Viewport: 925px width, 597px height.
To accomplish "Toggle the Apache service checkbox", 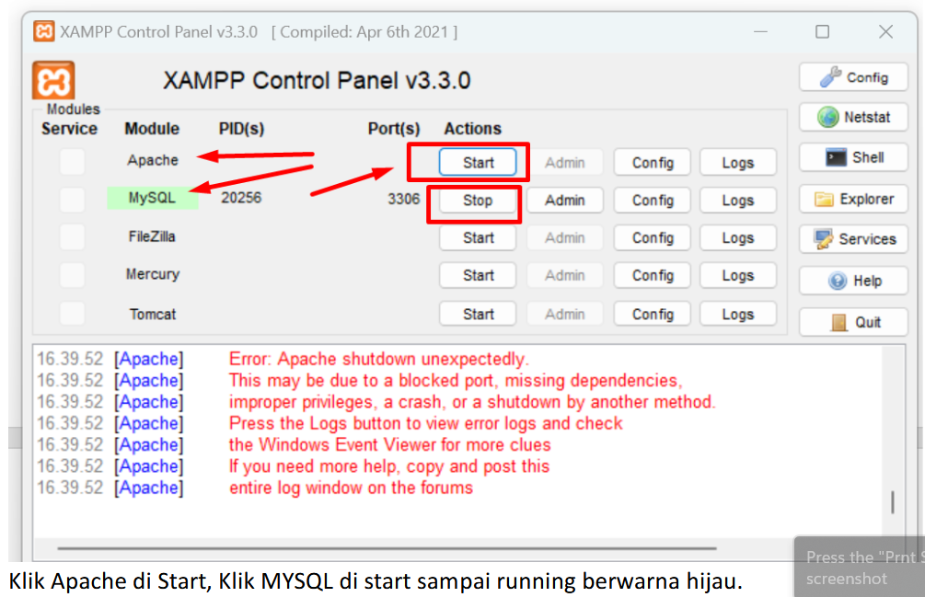I will point(72,162).
